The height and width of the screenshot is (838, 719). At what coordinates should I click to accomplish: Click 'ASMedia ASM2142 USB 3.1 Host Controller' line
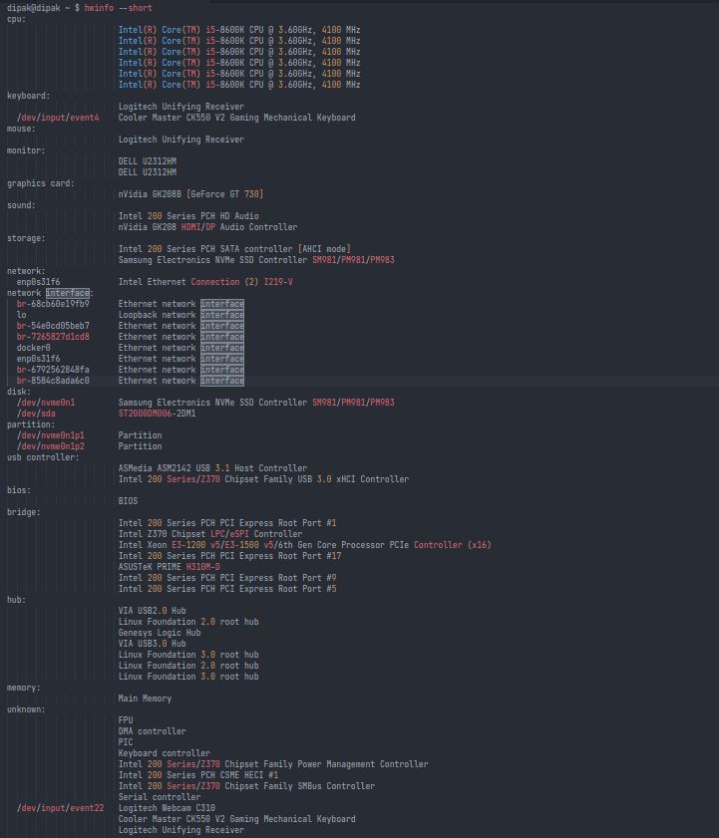(212, 468)
